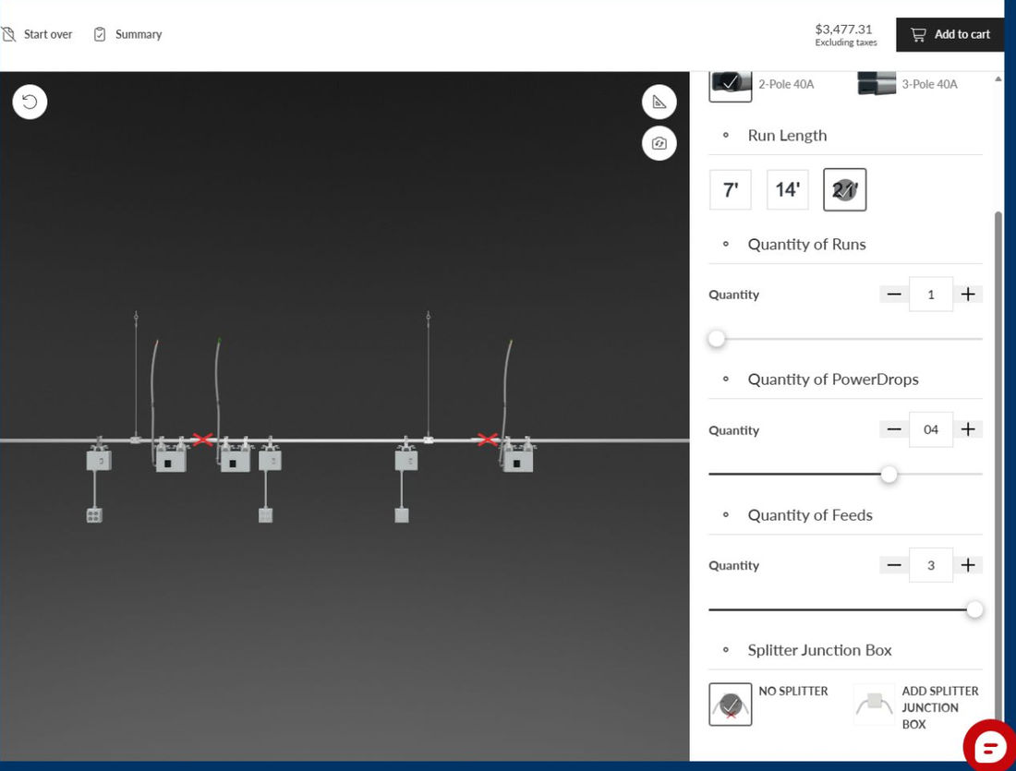Click the right red X marker on the track
The width and height of the screenshot is (1016, 771).
click(x=488, y=440)
